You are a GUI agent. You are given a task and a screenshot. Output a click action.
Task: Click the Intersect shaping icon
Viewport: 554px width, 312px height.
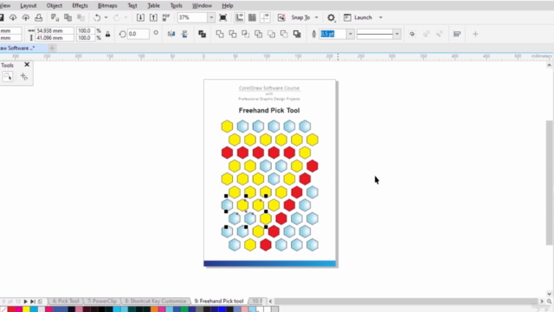[246, 34]
